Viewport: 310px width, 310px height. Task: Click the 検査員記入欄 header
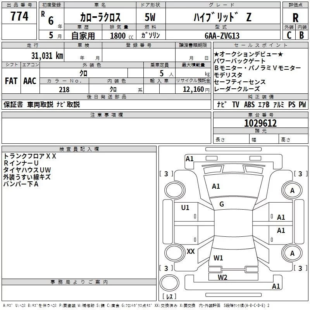coord(79,149)
